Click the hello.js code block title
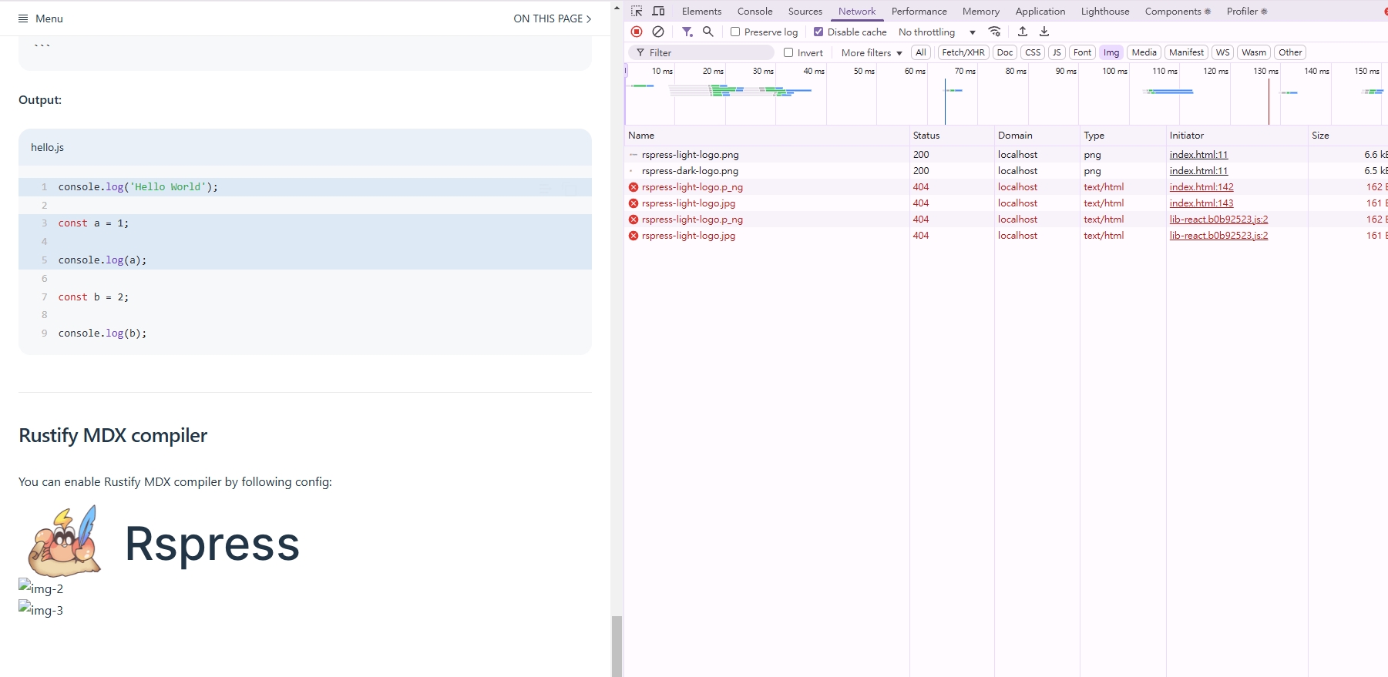This screenshot has height=677, width=1388. (x=47, y=147)
